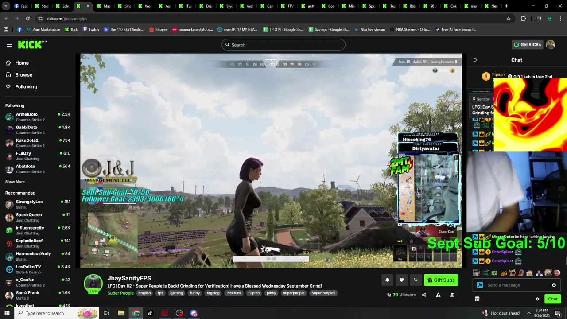Toggle the notification bell for the stream
Image resolution: width=567 pixels, height=319 pixels.
pyautogui.click(x=387, y=280)
